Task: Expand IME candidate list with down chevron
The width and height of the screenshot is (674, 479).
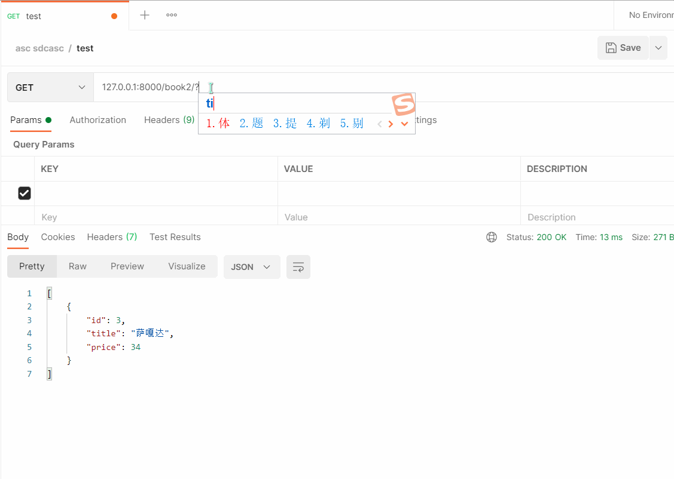Action: click(x=404, y=124)
